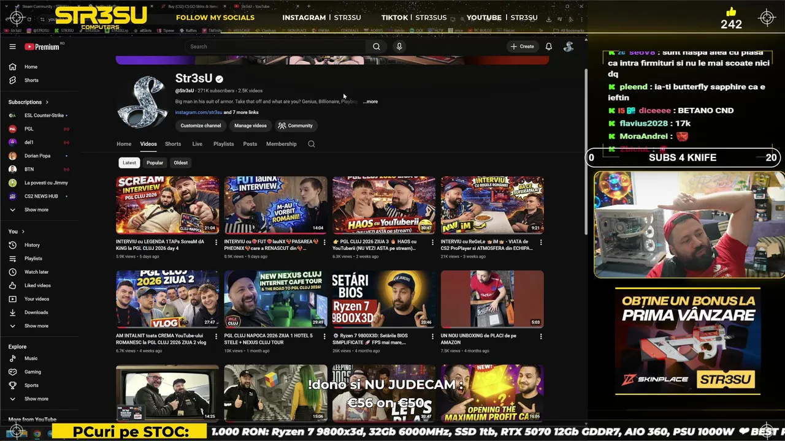Open options menu for ReGeLe interview video
785x441 pixels.
[540, 242]
